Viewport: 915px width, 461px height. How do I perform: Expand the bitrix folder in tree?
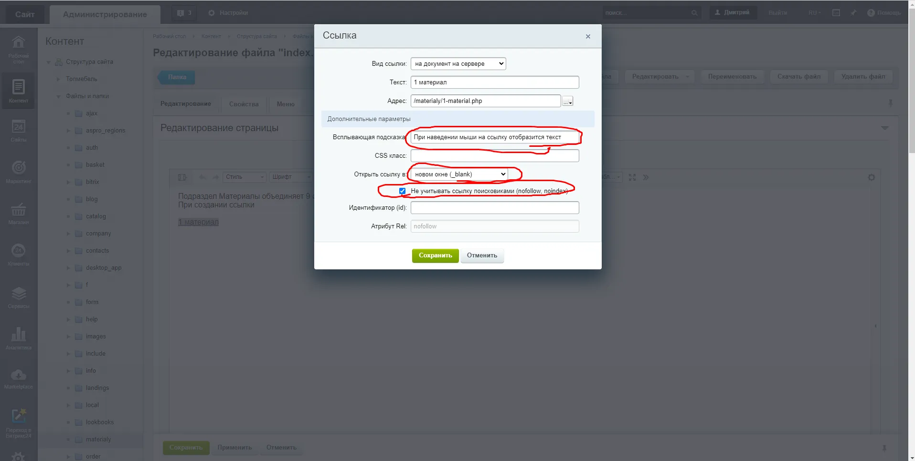click(x=68, y=182)
